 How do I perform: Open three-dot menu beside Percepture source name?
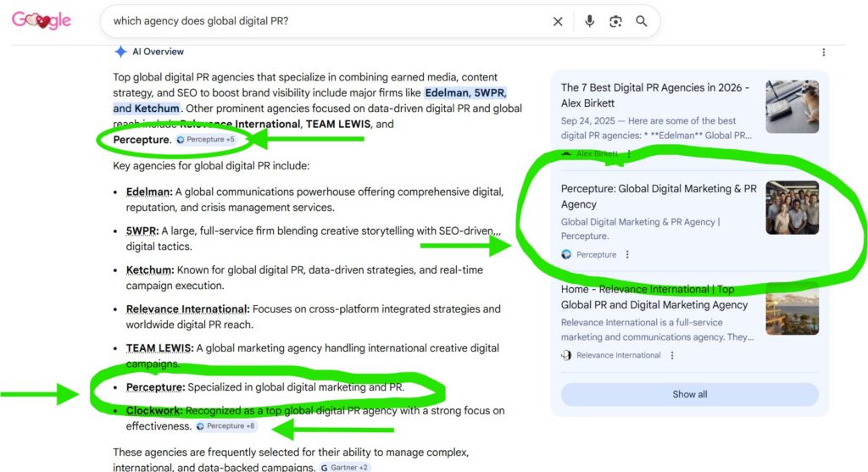627,254
